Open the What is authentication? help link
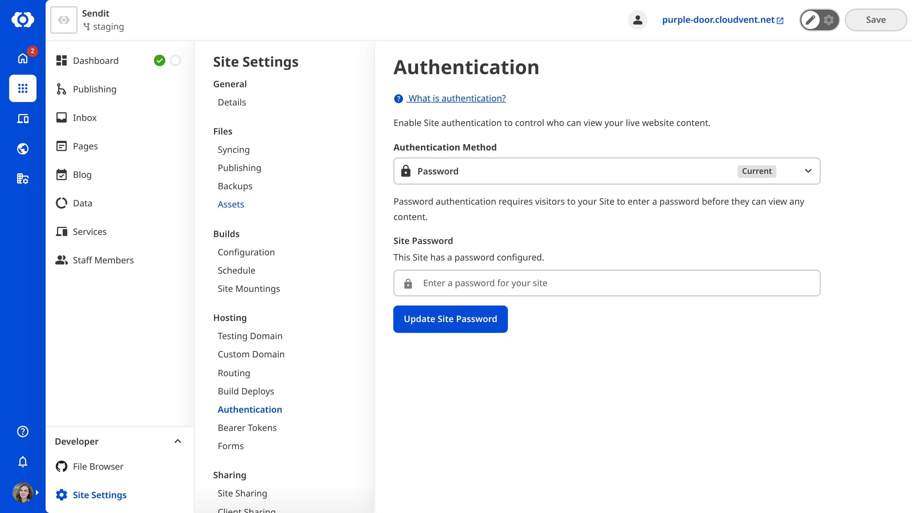The width and height of the screenshot is (912, 513). click(x=457, y=98)
